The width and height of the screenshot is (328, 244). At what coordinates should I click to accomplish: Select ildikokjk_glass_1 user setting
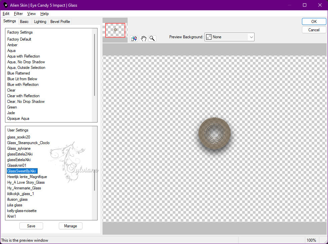point(20,193)
